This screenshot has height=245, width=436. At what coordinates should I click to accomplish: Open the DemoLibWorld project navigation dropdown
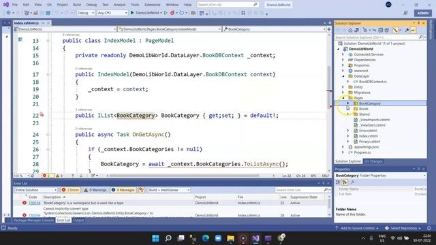tap(65, 29)
